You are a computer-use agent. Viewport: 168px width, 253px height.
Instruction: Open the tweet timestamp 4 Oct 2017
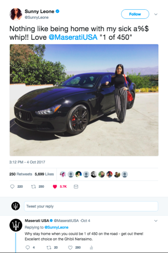[27, 162]
